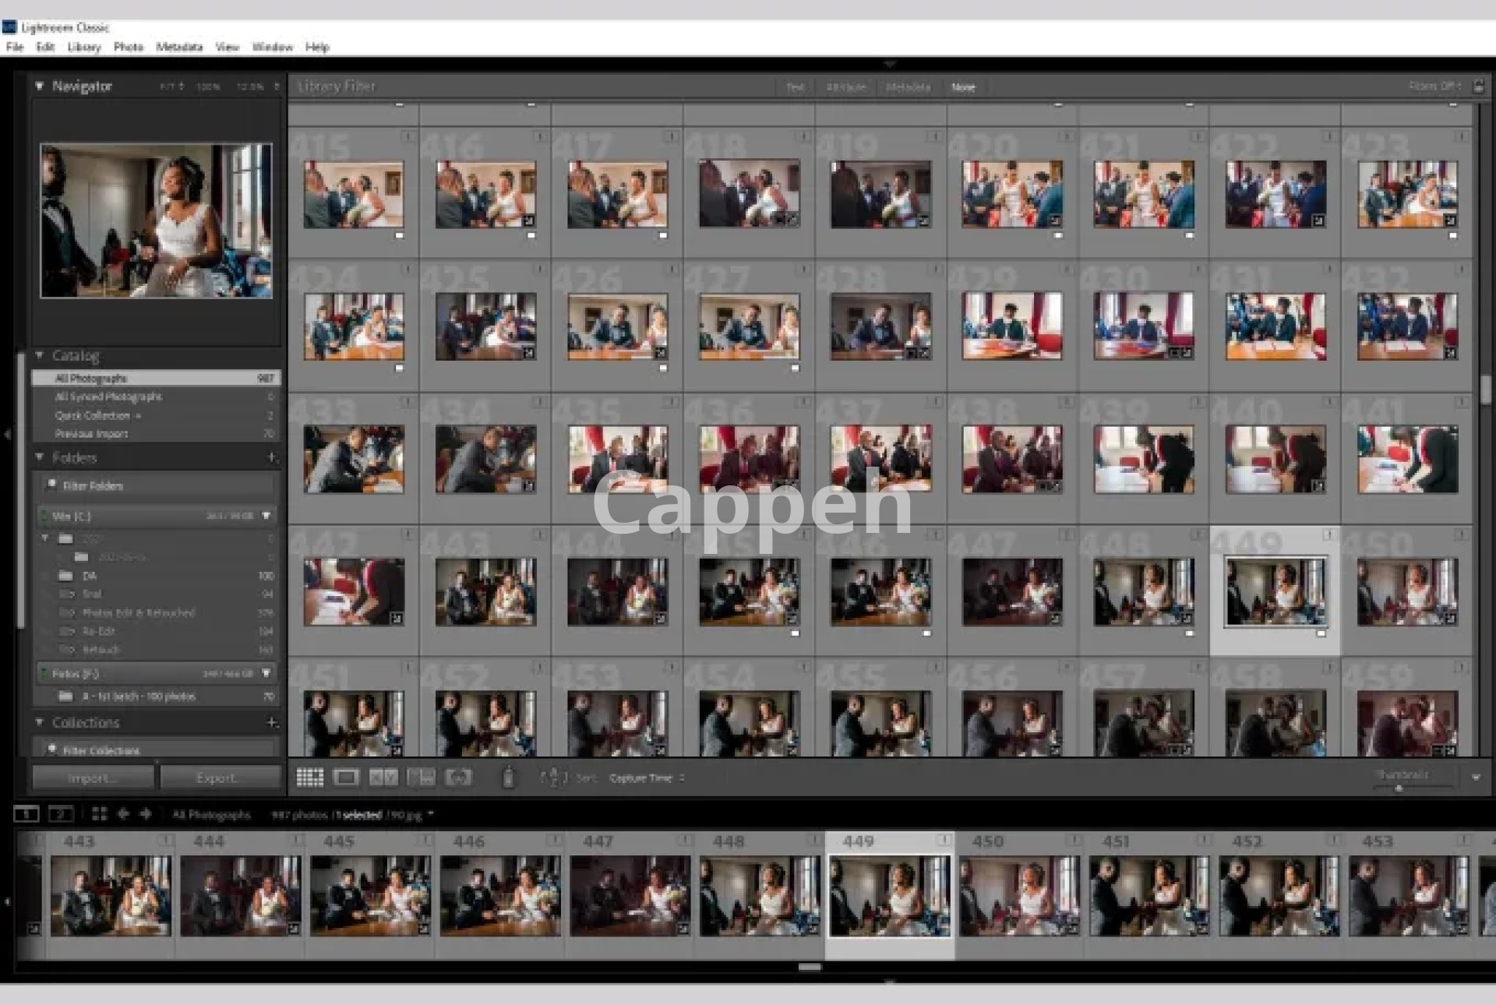Screen dimensions: 1496x1005
Task: Select the Painter spray can tool
Action: coord(508,778)
